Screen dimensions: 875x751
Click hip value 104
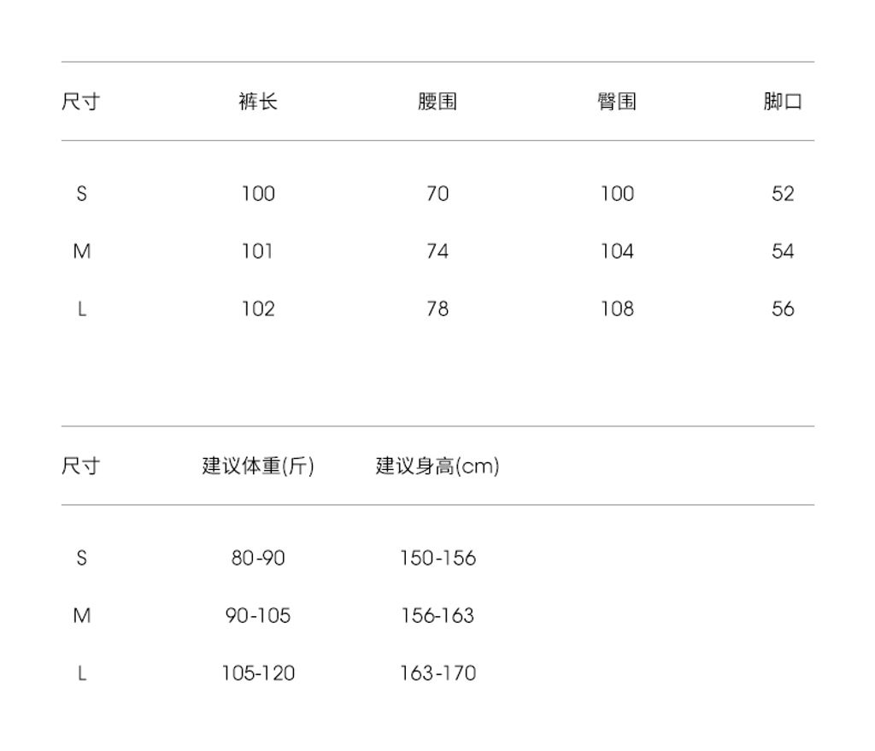(x=617, y=251)
